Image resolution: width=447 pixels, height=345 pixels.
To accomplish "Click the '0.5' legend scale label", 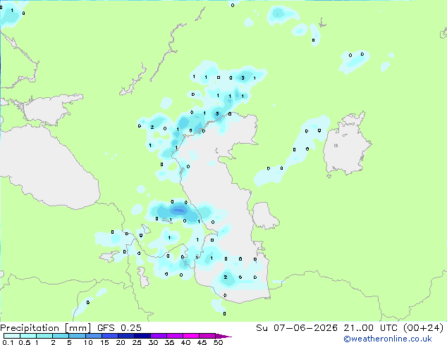I will click(x=25, y=342).
